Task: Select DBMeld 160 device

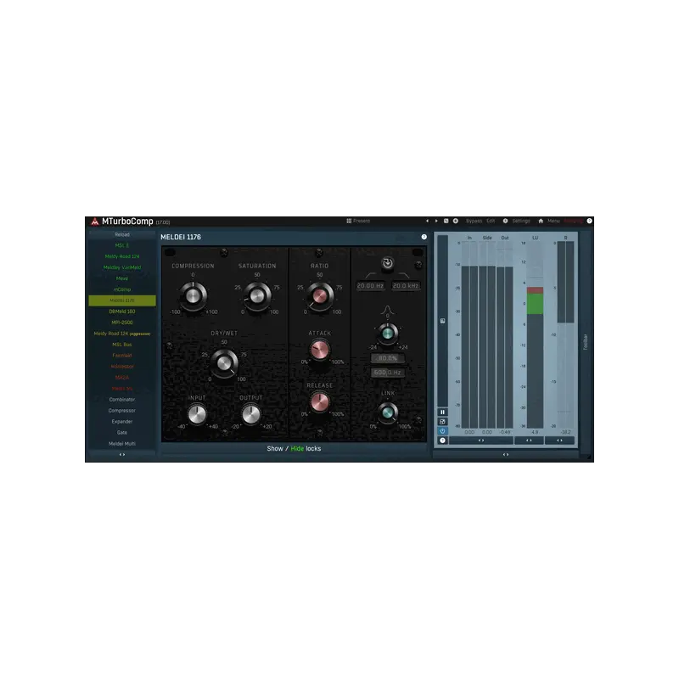Action: 122,311
